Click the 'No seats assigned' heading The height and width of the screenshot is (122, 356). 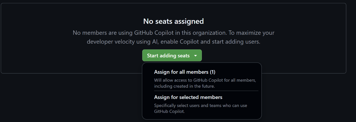(173, 21)
